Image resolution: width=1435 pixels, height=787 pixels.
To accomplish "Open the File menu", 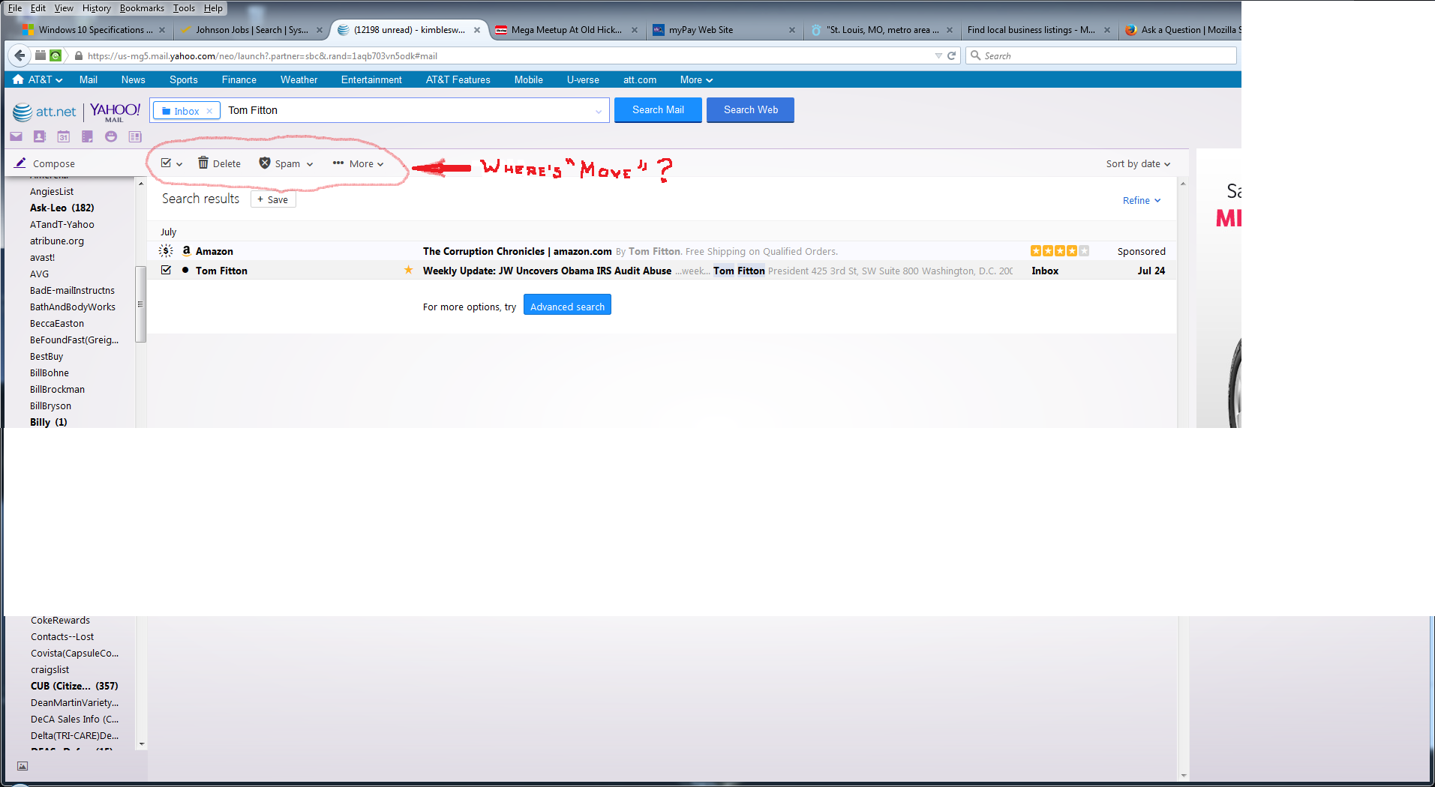I will pos(15,8).
